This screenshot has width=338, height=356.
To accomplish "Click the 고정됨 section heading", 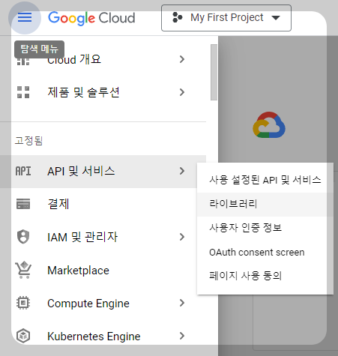I will pyautogui.click(x=28, y=141).
